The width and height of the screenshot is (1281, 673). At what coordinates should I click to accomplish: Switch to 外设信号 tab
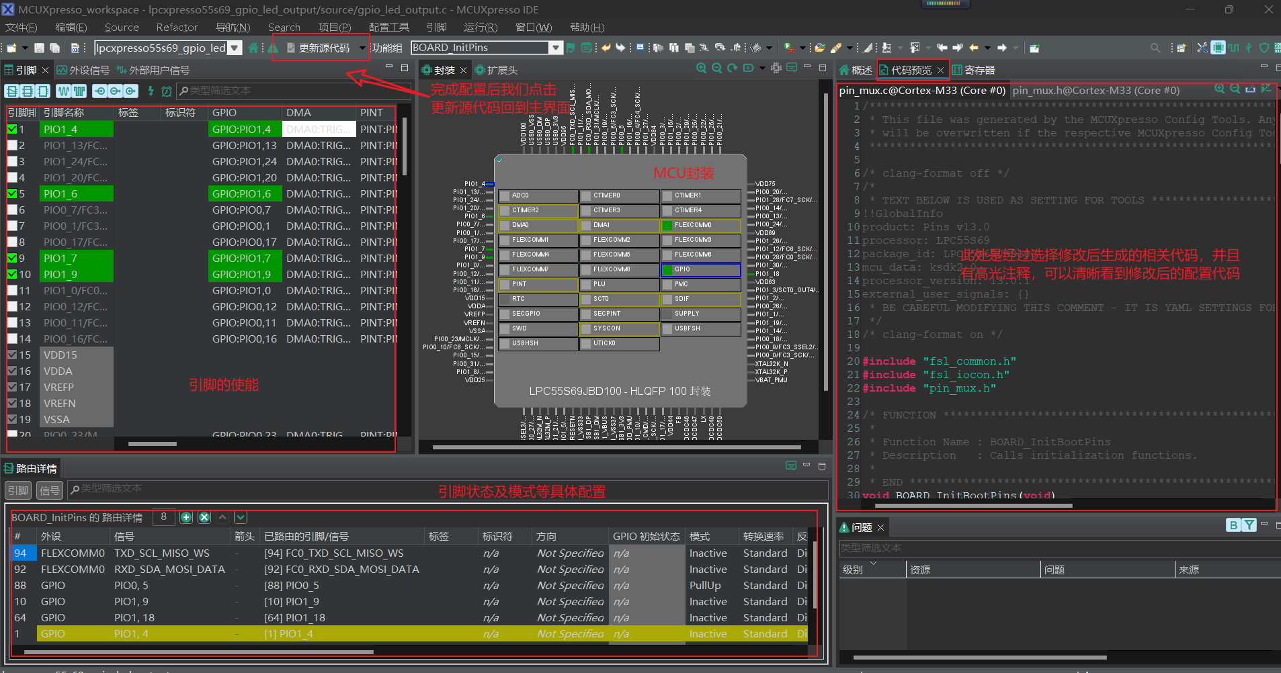click(83, 70)
